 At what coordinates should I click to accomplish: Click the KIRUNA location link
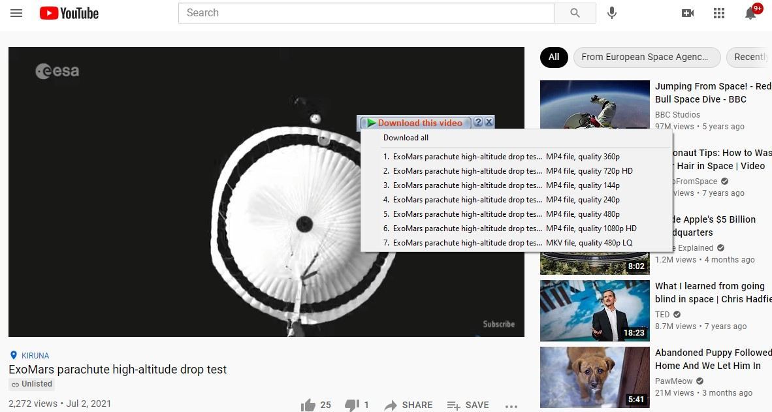pos(35,356)
